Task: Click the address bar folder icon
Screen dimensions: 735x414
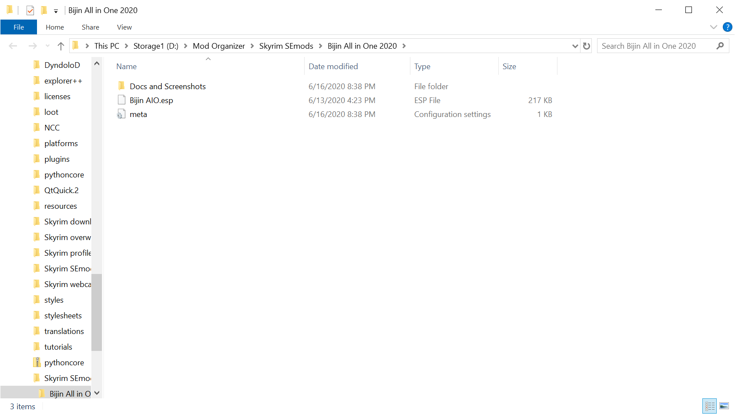Action: pyautogui.click(x=75, y=45)
